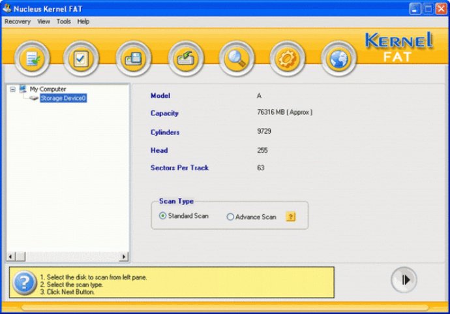The width and height of the screenshot is (450, 314).
Task: Click the capacity value 76316 MB ( Approx )
Action: click(285, 112)
